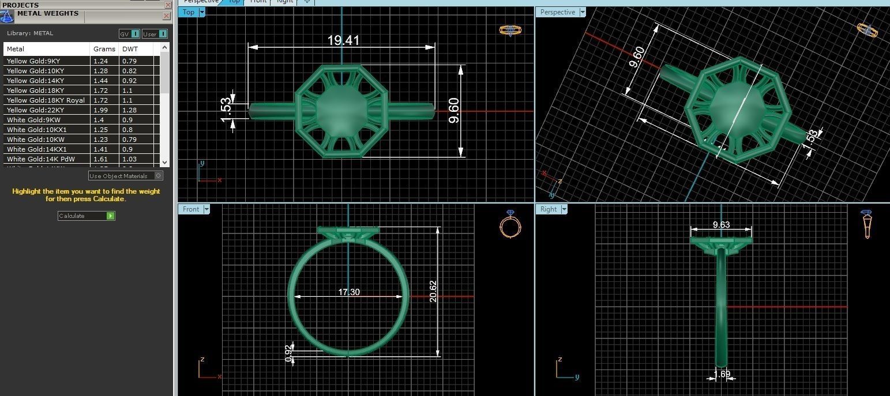This screenshot has height=396, width=890.
Task: Switch to the Top tab at top
Action: 234,2
